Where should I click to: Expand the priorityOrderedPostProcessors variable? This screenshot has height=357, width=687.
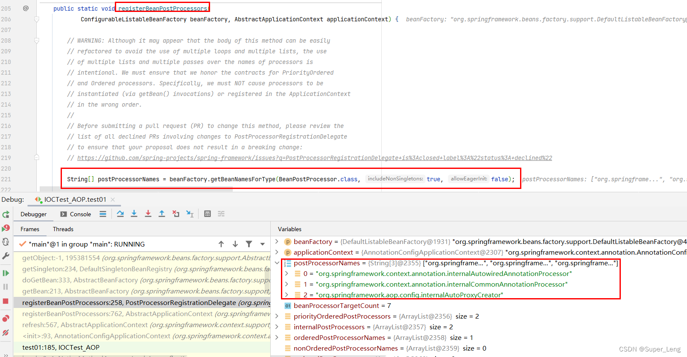coord(277,316)
